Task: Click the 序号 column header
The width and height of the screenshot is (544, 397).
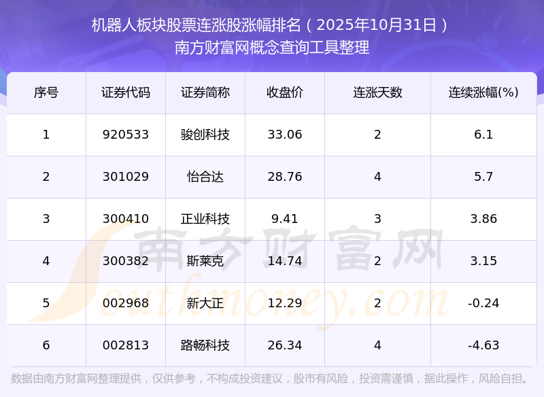Action: click(46, 92)
